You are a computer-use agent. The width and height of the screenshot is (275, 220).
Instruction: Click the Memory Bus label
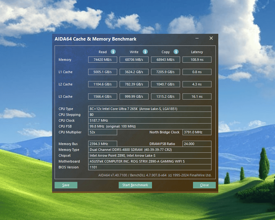pyautogui.click(x=68, y=144)
